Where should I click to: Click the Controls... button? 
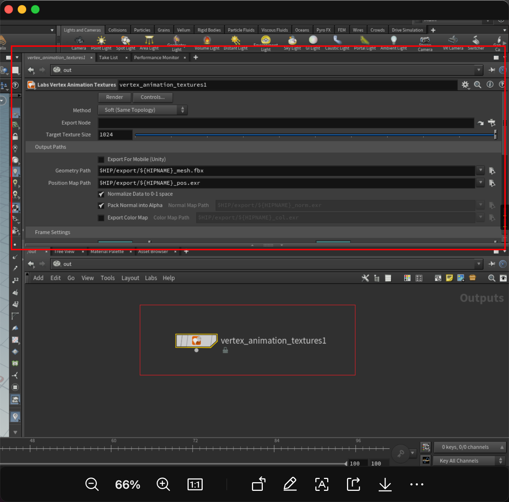[153, 97]
